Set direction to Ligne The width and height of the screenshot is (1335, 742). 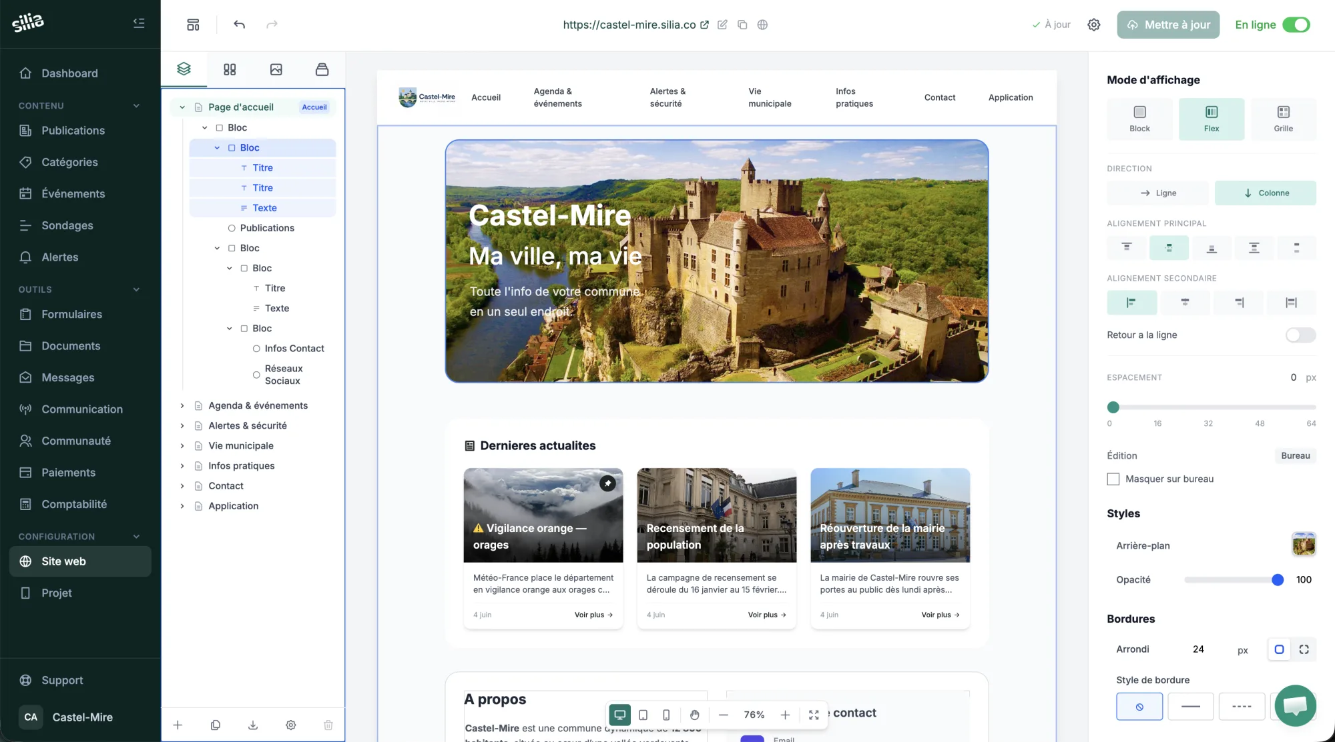pos(1157,193)
